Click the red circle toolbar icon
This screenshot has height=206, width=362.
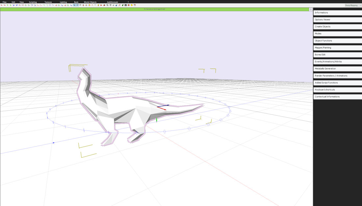coord(129,5)
